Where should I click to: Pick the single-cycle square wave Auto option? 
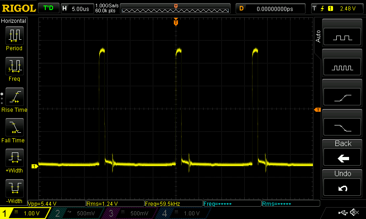point(342,37)
